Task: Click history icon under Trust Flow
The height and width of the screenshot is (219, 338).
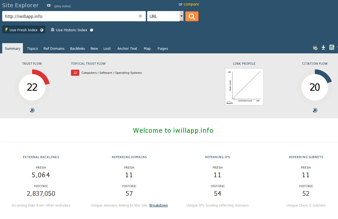Action: click(x=32, y=111)
